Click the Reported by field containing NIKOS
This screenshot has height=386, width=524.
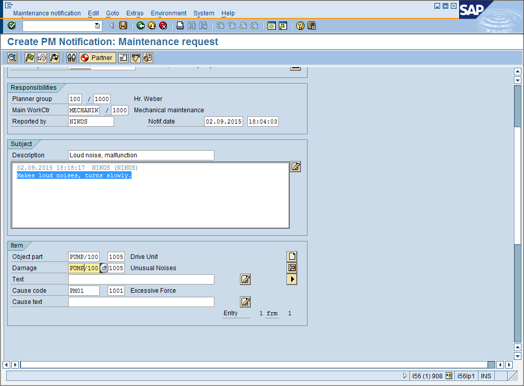(x=91, y=121)
